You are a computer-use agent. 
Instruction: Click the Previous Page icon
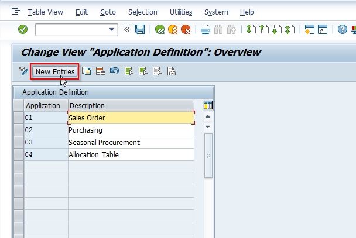[264, 29]
